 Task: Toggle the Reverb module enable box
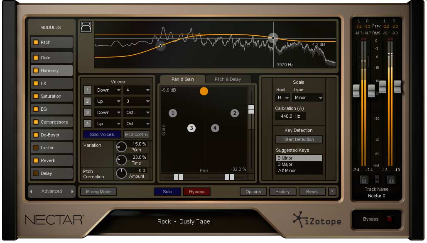click(36, 160)
